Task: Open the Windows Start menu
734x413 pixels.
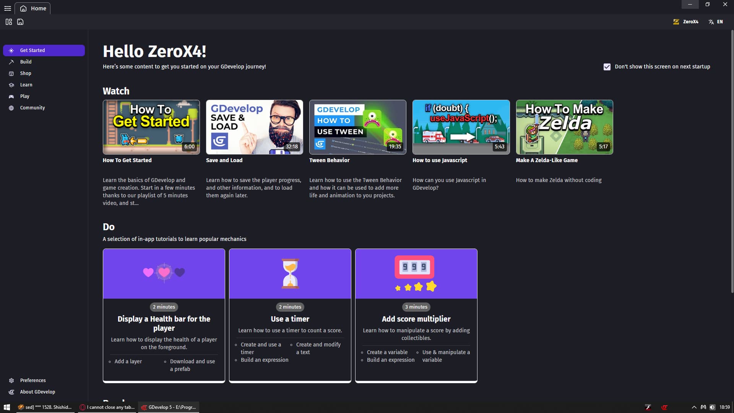Action: pyautogui.click(x=7, y=407)
